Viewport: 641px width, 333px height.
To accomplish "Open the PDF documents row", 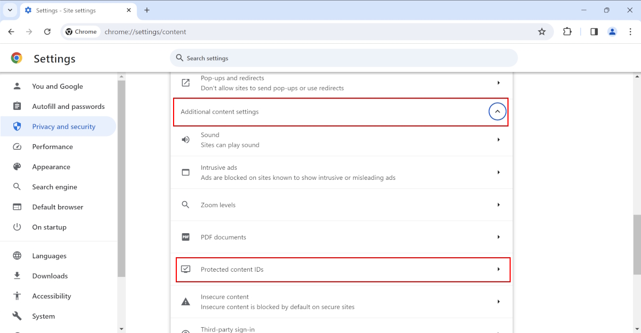I will coord(341,237).
